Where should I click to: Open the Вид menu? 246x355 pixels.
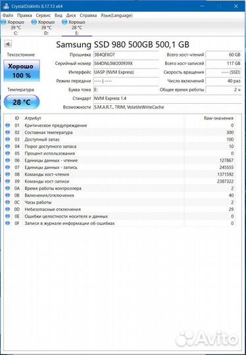(x=59, y=15)
